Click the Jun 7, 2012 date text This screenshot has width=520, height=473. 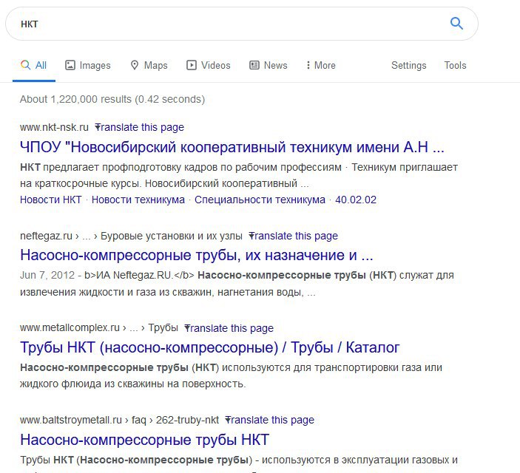point(47,275)
